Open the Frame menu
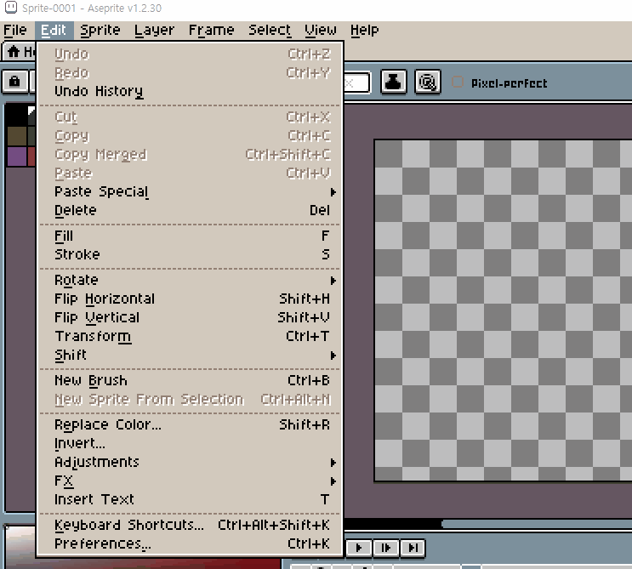632x569 pixels. (x=211, y=31)
